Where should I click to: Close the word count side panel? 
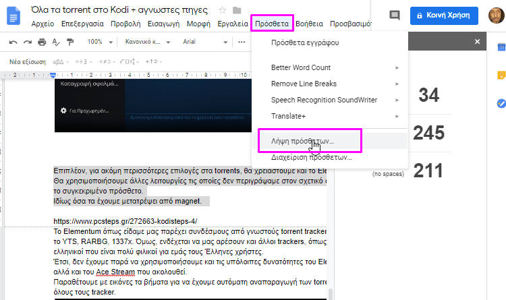[477, 42]
